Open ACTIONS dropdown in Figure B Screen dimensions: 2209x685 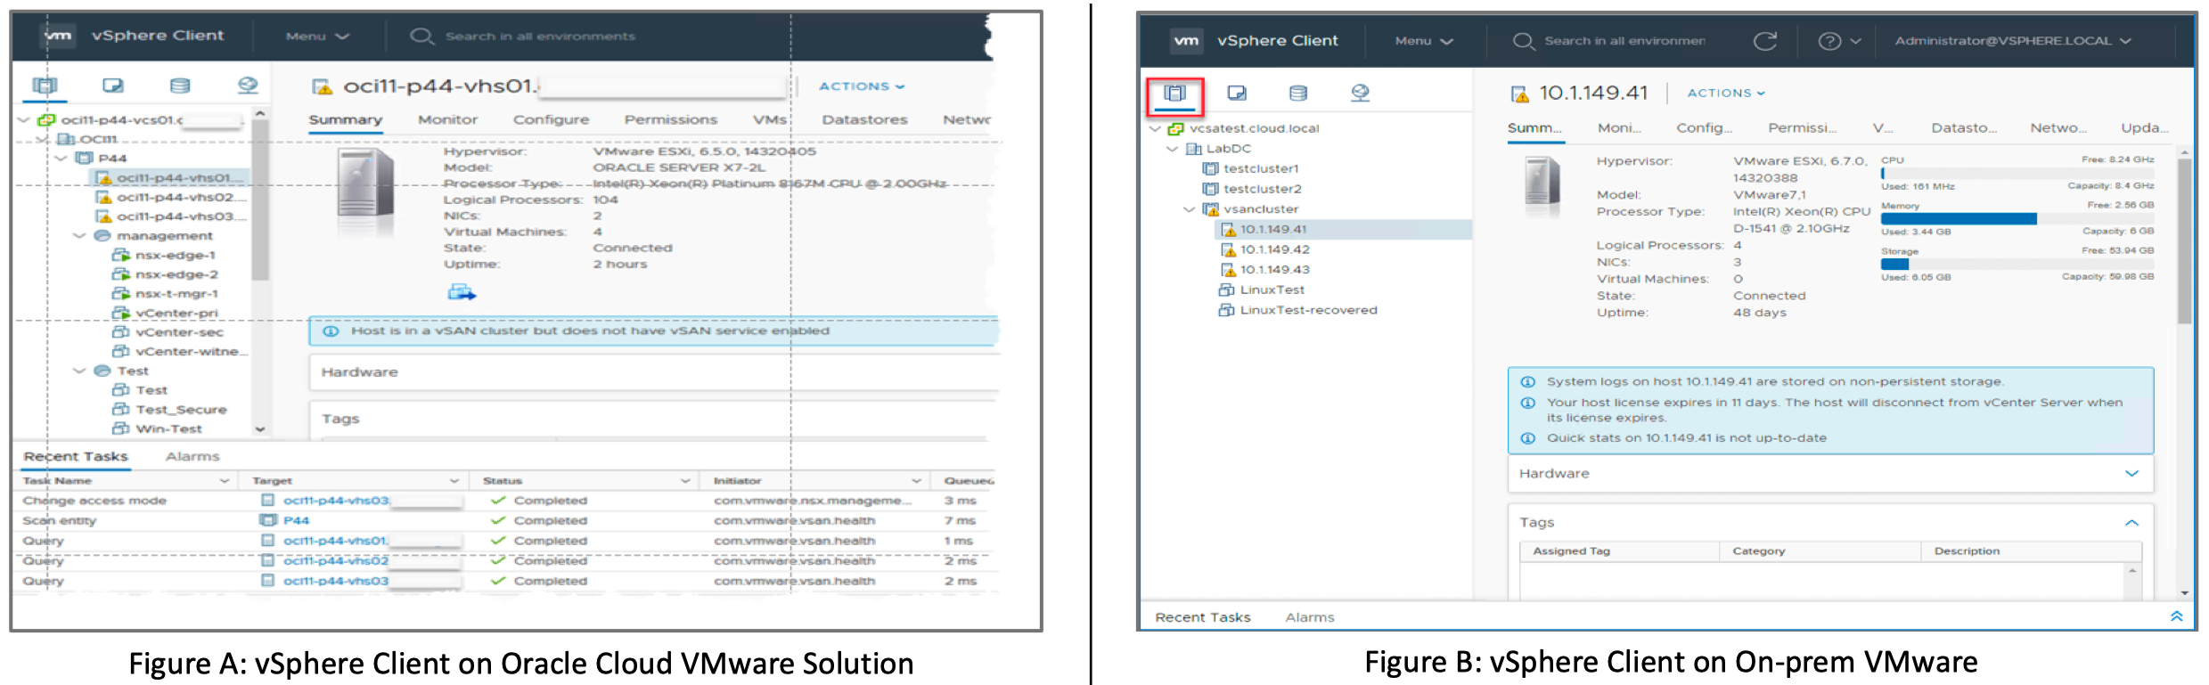coord(1726,93)
